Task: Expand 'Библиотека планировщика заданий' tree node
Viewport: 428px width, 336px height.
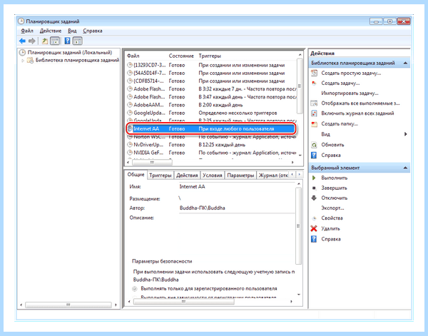Action: coord(24,61)
